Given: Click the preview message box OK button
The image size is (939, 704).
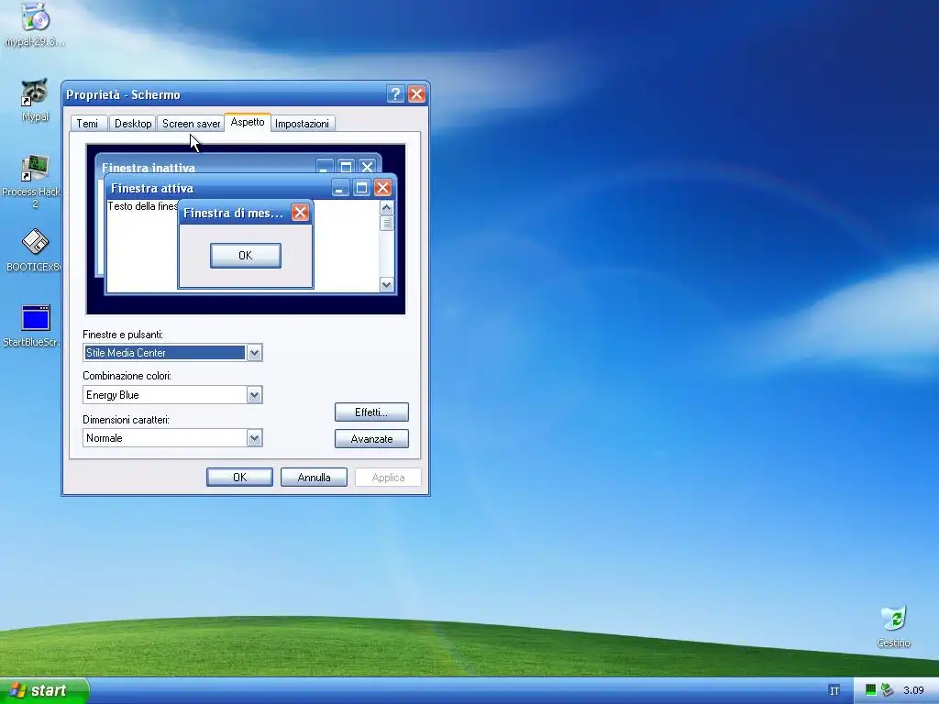Looking at the screenshot, I should (246, 256).
